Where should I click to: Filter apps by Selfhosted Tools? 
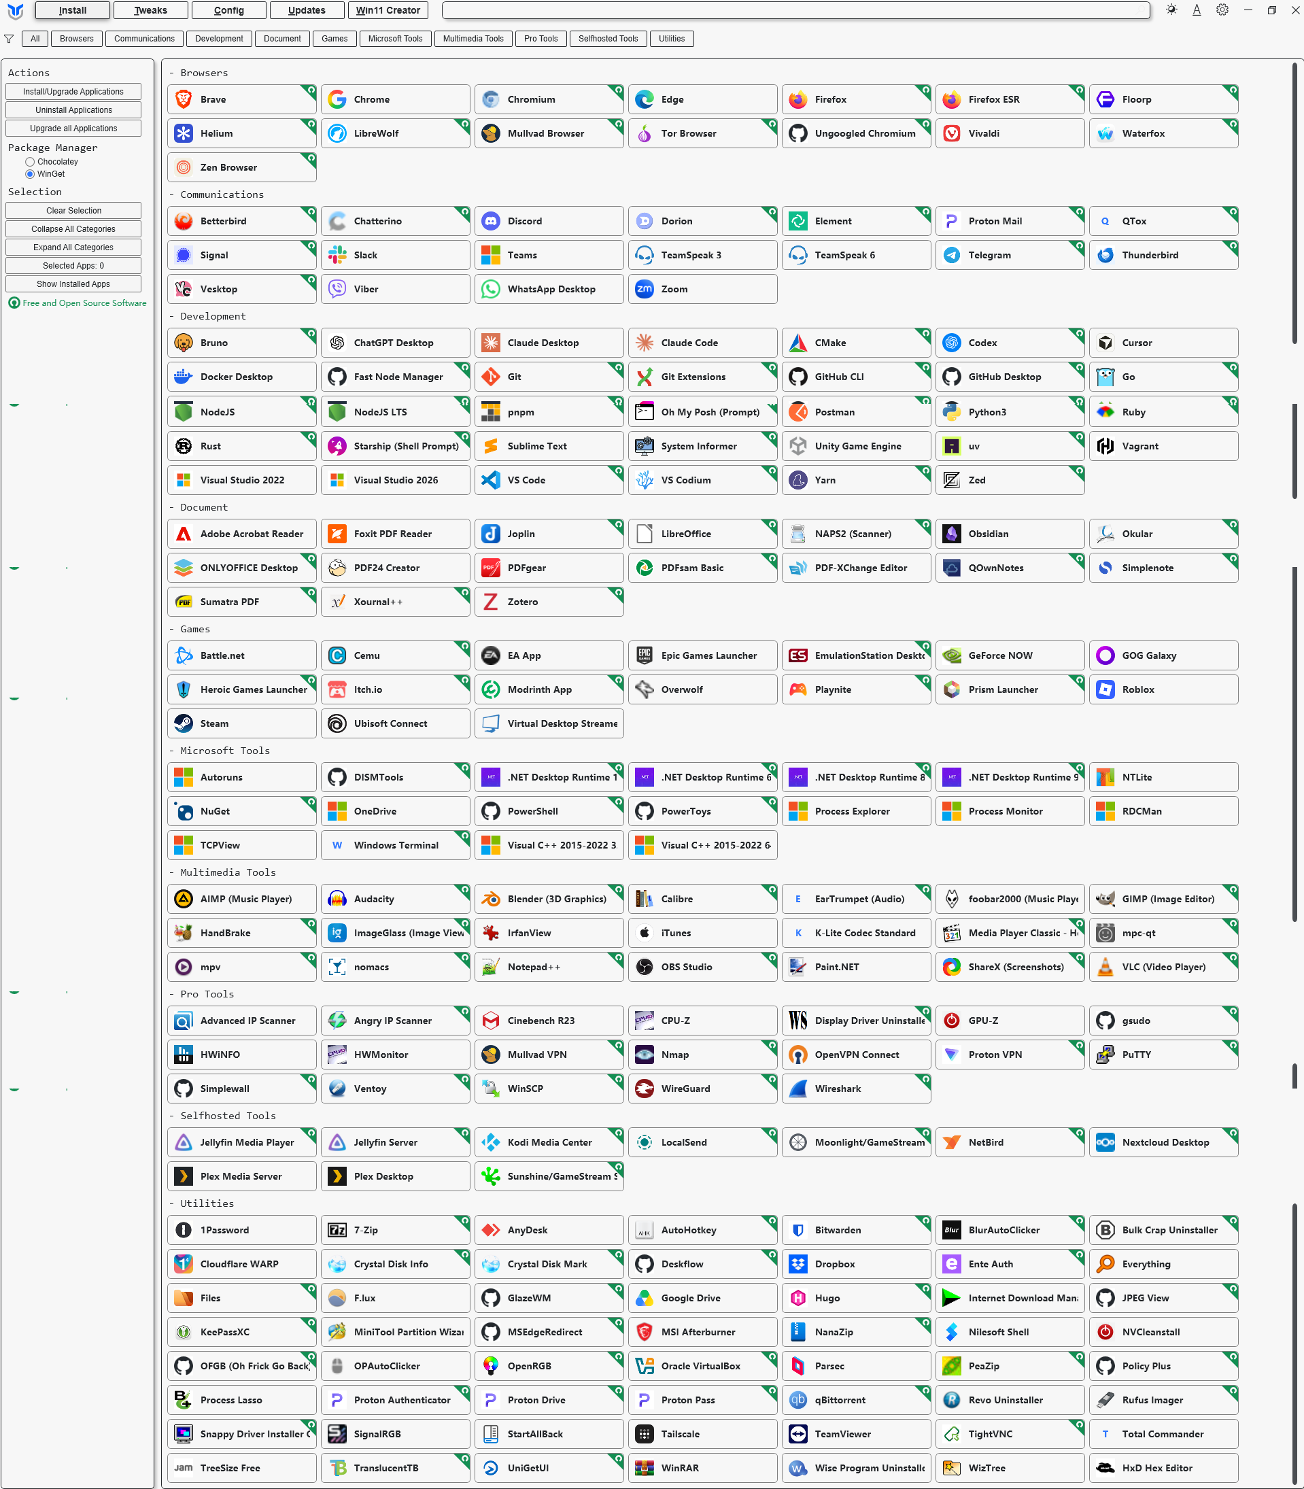pyautogui.click(x=608, y=39)
